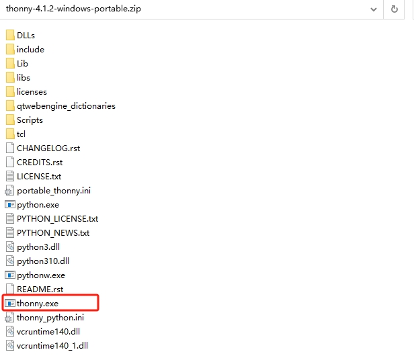The image size is (414, 356).
Task: Refresh the current folder view
Action: [x=395, y=9]
